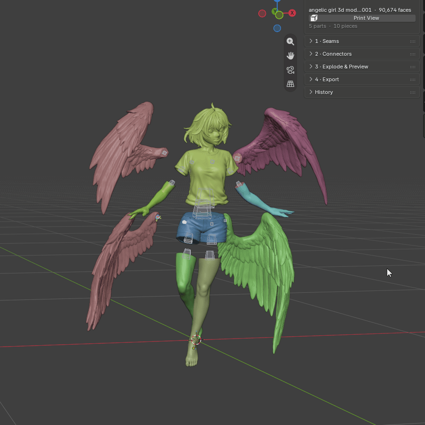
Task: Click the model name and face count text
Action: pos(360,10)
